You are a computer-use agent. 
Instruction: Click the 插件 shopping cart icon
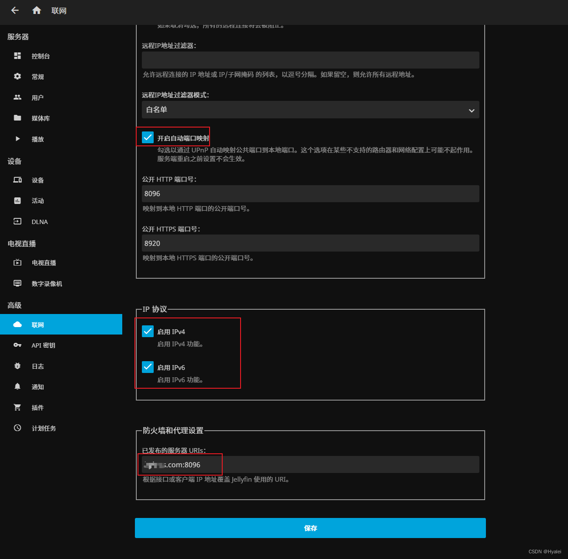[x=17, y=407]
